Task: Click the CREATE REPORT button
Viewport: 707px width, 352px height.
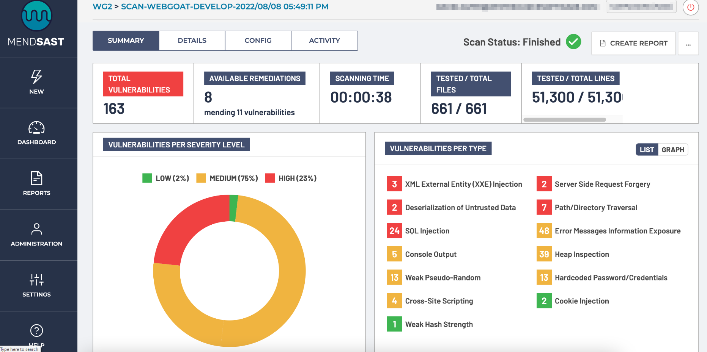Action: point(633,44)
